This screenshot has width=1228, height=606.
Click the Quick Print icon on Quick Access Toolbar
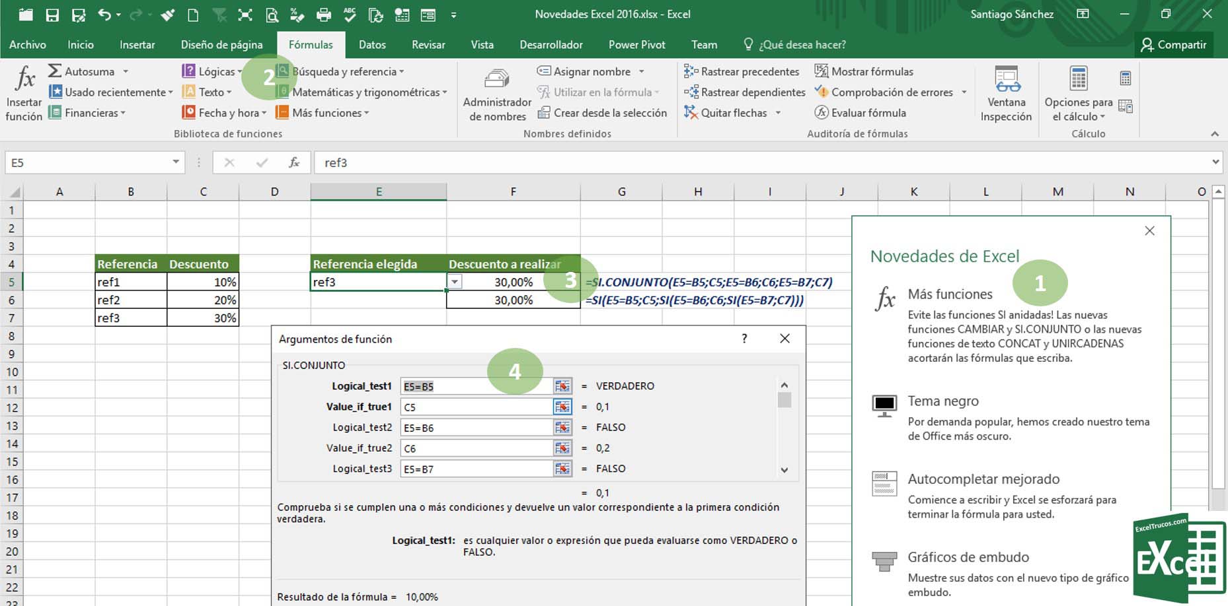[x=322, y=13]
